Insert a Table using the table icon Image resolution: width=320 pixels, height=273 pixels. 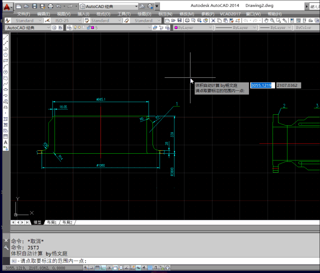pos(5,136)
